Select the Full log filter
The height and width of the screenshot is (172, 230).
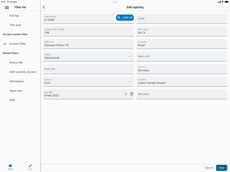14,16
